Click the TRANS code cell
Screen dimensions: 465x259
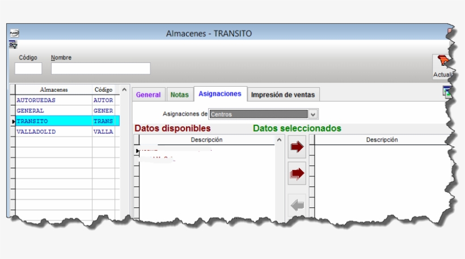(103, 121)
